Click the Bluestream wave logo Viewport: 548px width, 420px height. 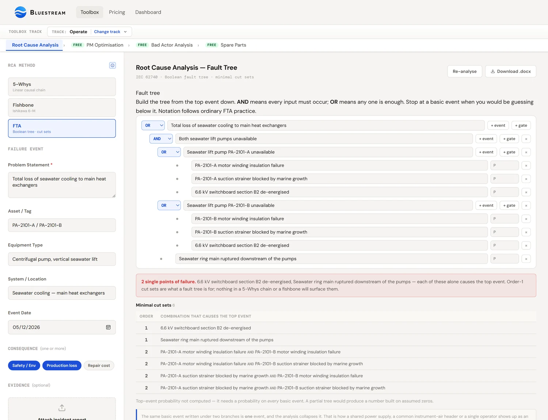20,12
